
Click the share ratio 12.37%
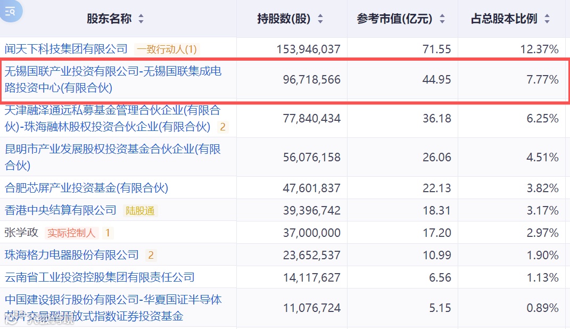pos(539,49)
